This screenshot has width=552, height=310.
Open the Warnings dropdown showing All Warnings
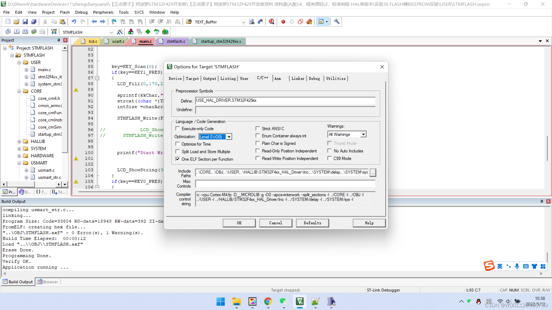tap(363, 134)
